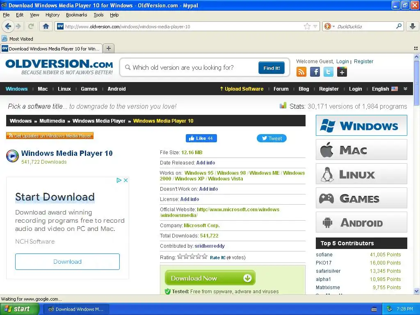Bookmark this page with the star icon
The width and height of the screenshot is (420, 315).
tap(307, 26)
